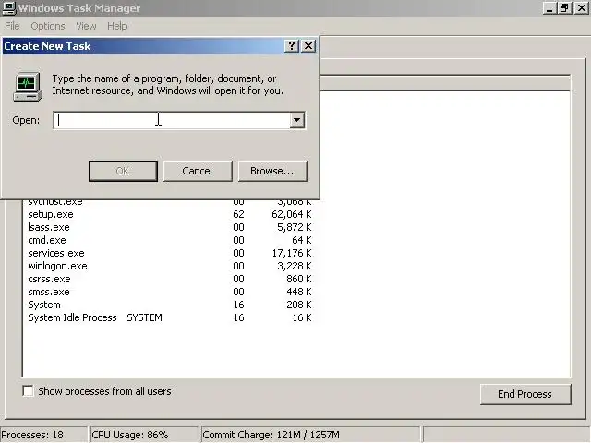Close the Windows Task Manager window

click(x=581, y=8)
